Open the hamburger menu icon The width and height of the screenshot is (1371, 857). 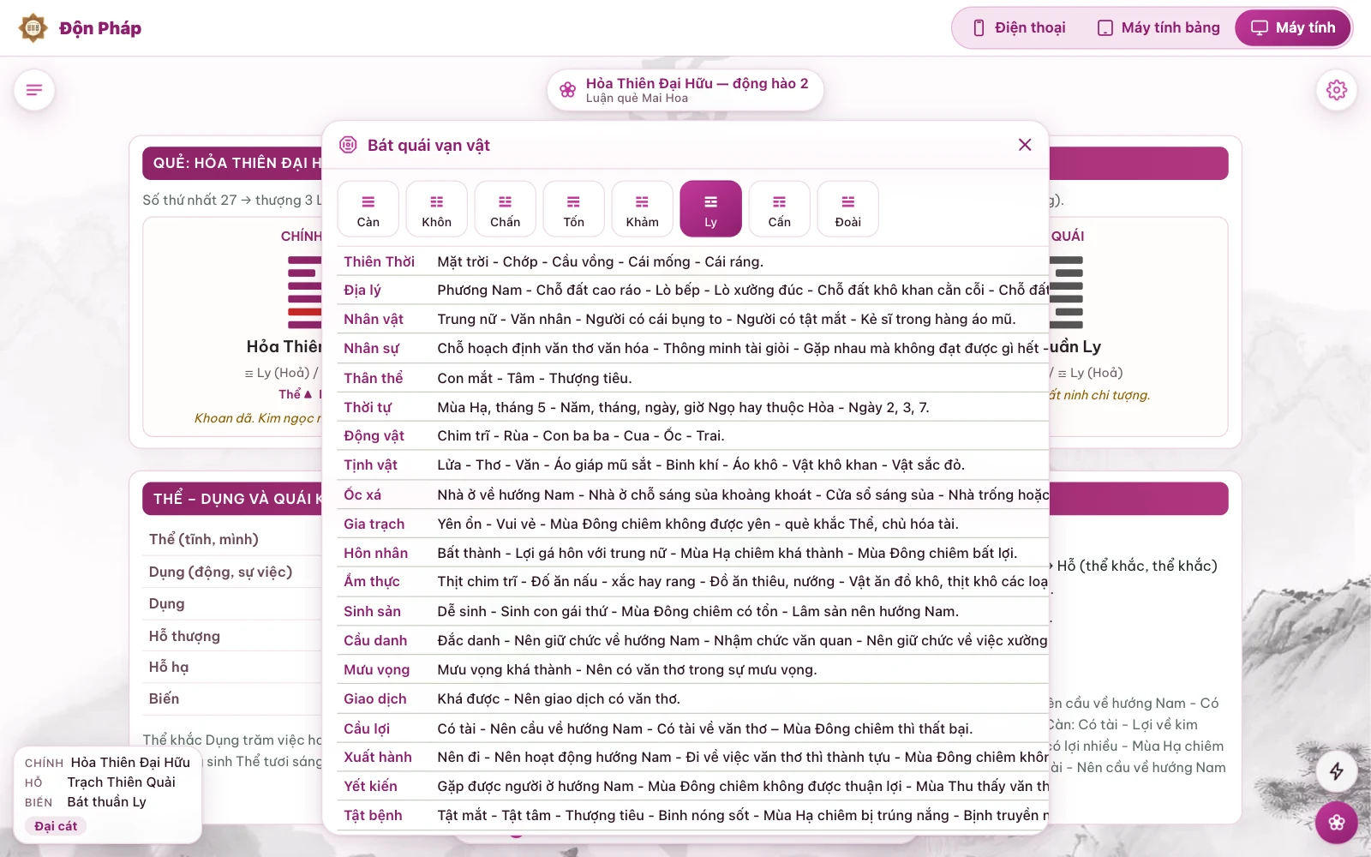coord(34,90)
